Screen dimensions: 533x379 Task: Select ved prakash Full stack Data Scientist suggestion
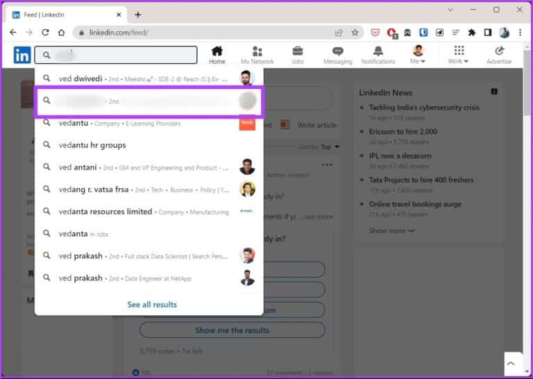tap(149, 256)
